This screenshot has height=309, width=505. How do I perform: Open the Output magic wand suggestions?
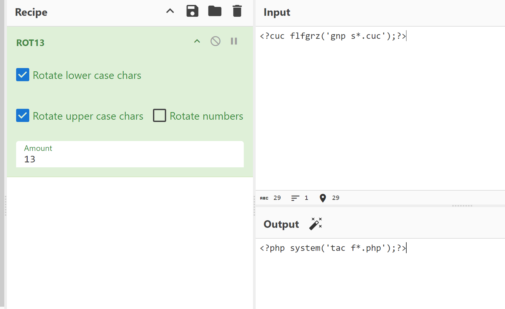point(316,224)
